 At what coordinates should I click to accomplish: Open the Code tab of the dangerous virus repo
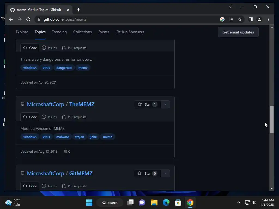(x=30, y=48)
